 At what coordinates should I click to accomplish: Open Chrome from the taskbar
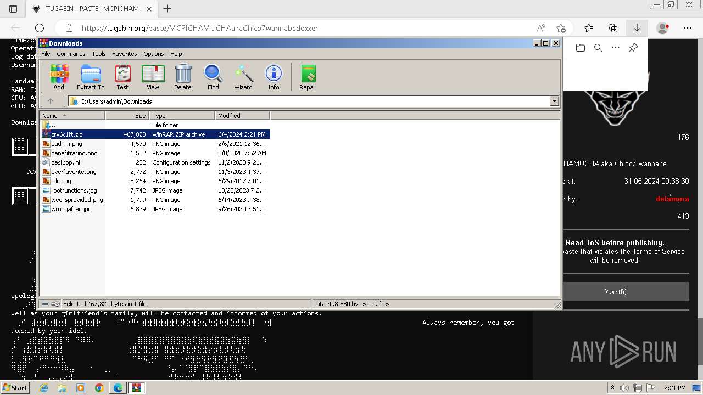[x=99, y=388]
